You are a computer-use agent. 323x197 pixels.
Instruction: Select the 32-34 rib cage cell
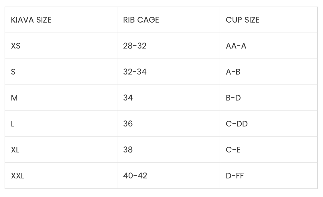(135, 72)
